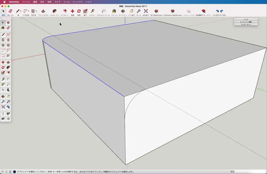Viewport: 267px width, 174px height.
Task: Open the 長方形 tool dropdown arrow
Action: click(36, 11)
